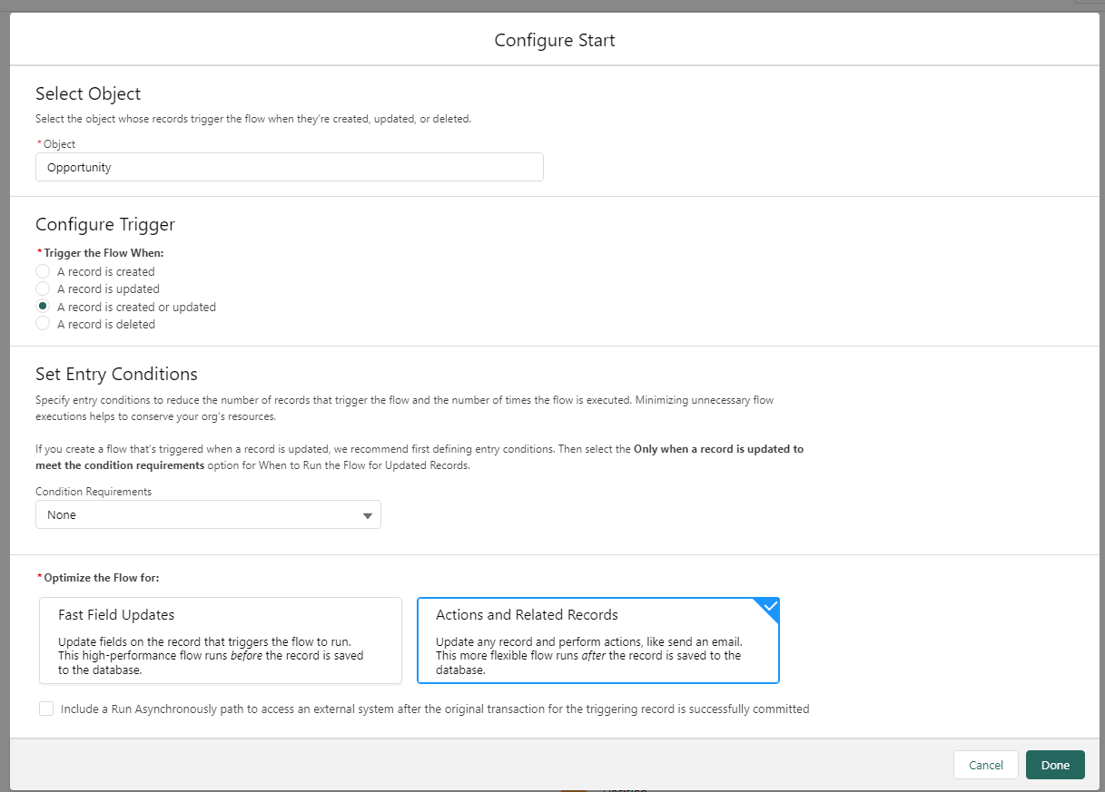Click the 'Optimize the Flow for' label

click(102, 577)
